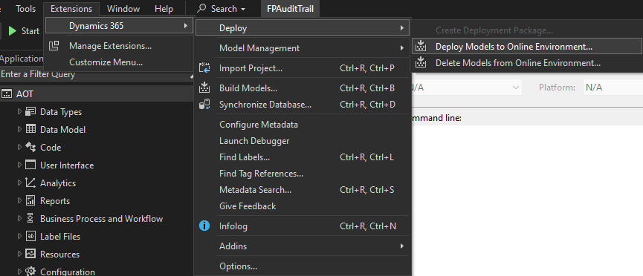Open the Help menu

164,9
